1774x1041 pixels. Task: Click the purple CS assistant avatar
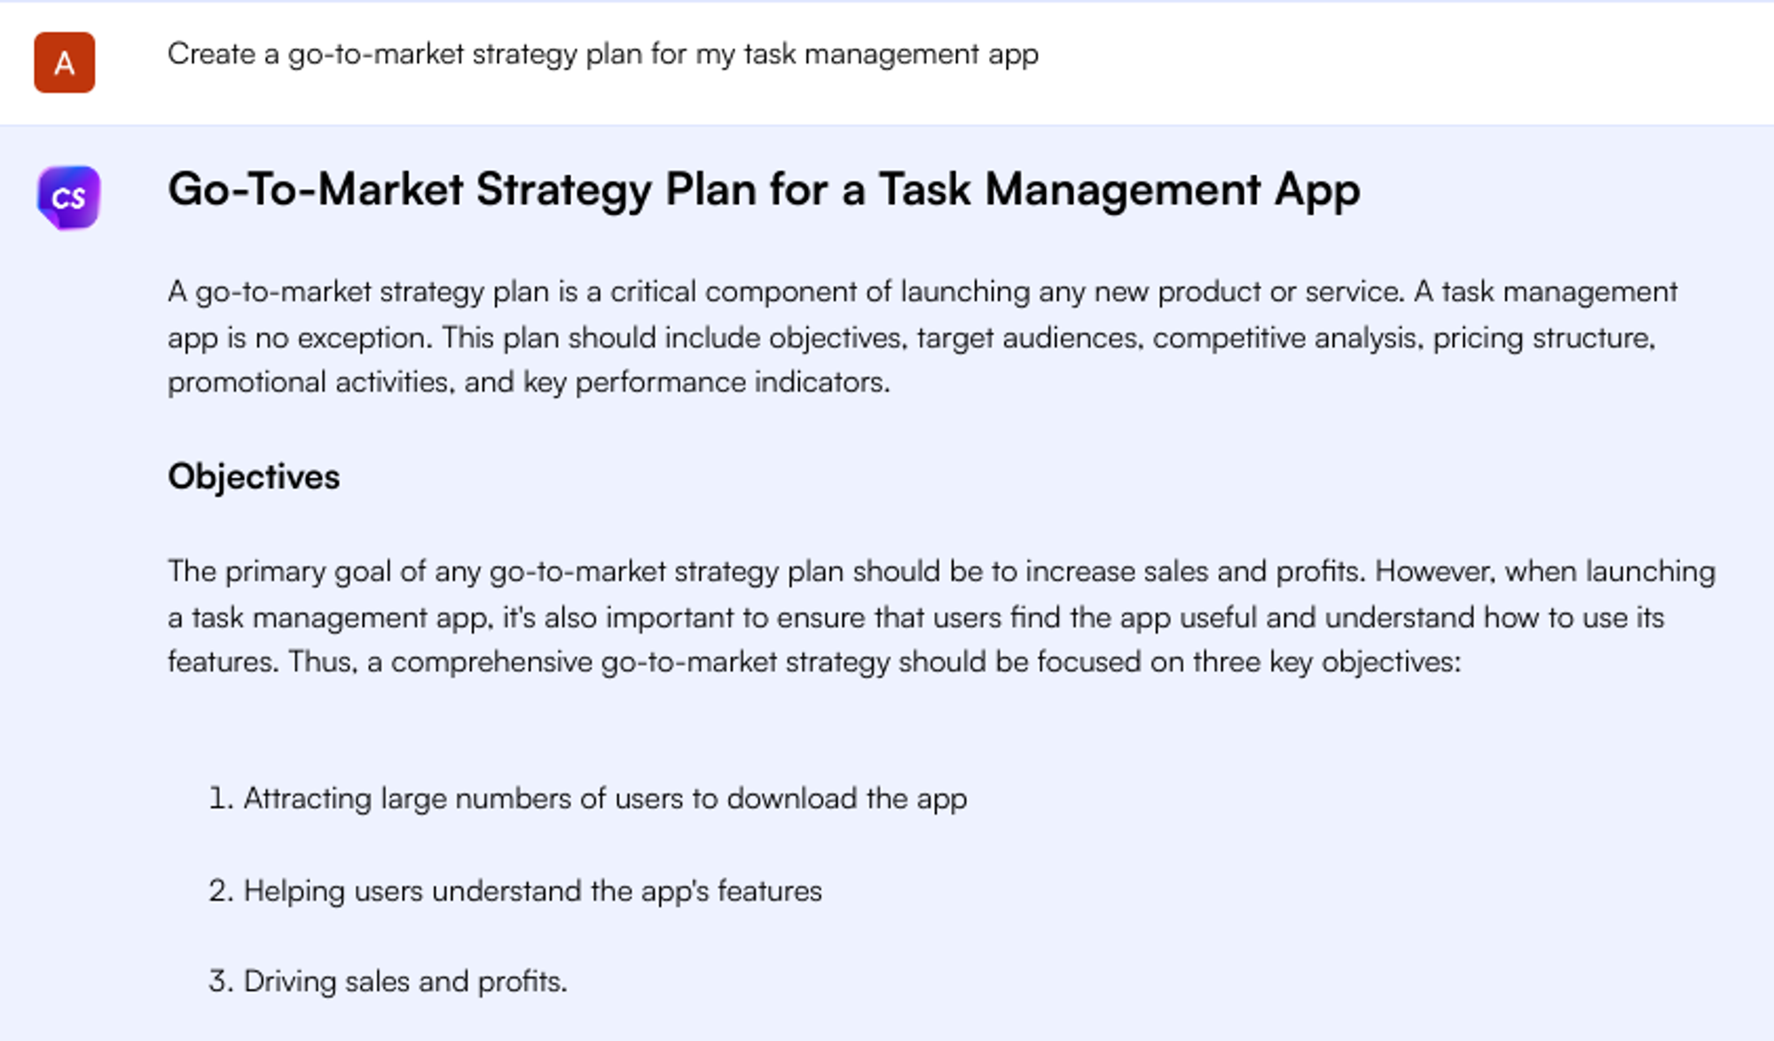click(68, 197)
